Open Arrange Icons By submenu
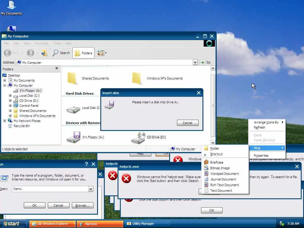Screen dimensions: 304x228 (267, 122)
